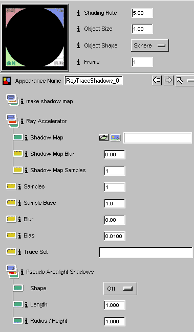
Task: Click the info icon next to Shading Rate
Action: click(x=78, y=13)
